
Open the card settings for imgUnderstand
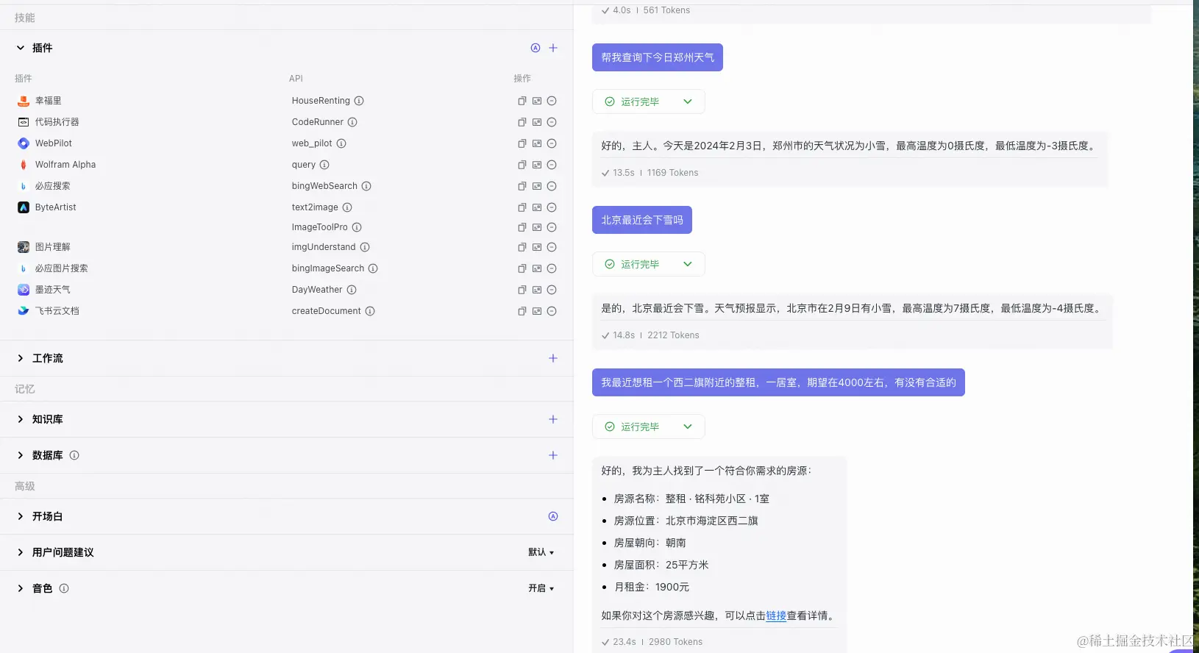(537, 247)
